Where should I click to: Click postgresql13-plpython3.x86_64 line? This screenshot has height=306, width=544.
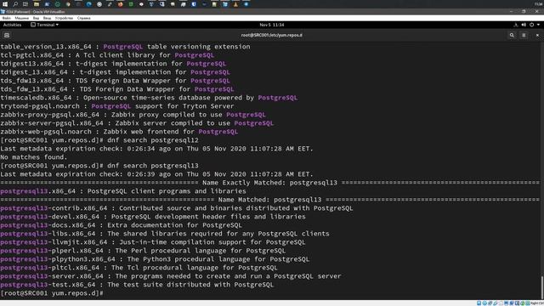coord(155,259)
